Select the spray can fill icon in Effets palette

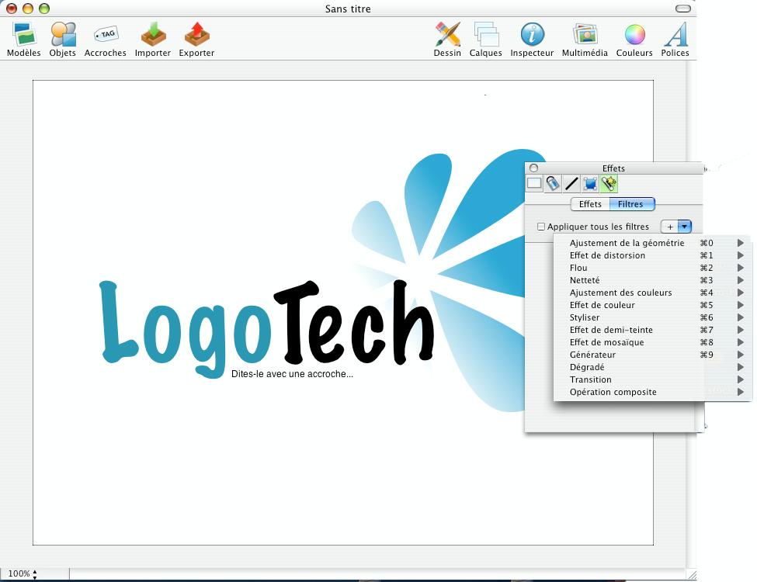click(553, 184)
